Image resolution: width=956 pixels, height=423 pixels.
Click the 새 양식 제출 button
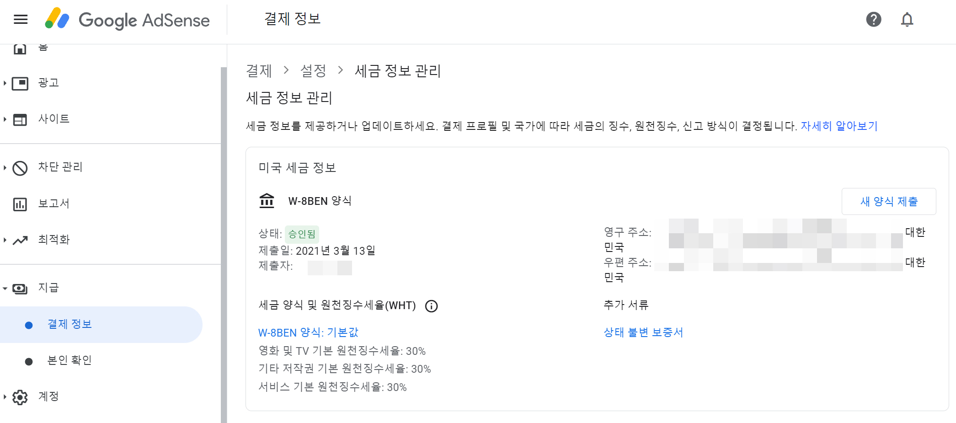(x=888, y=201)
